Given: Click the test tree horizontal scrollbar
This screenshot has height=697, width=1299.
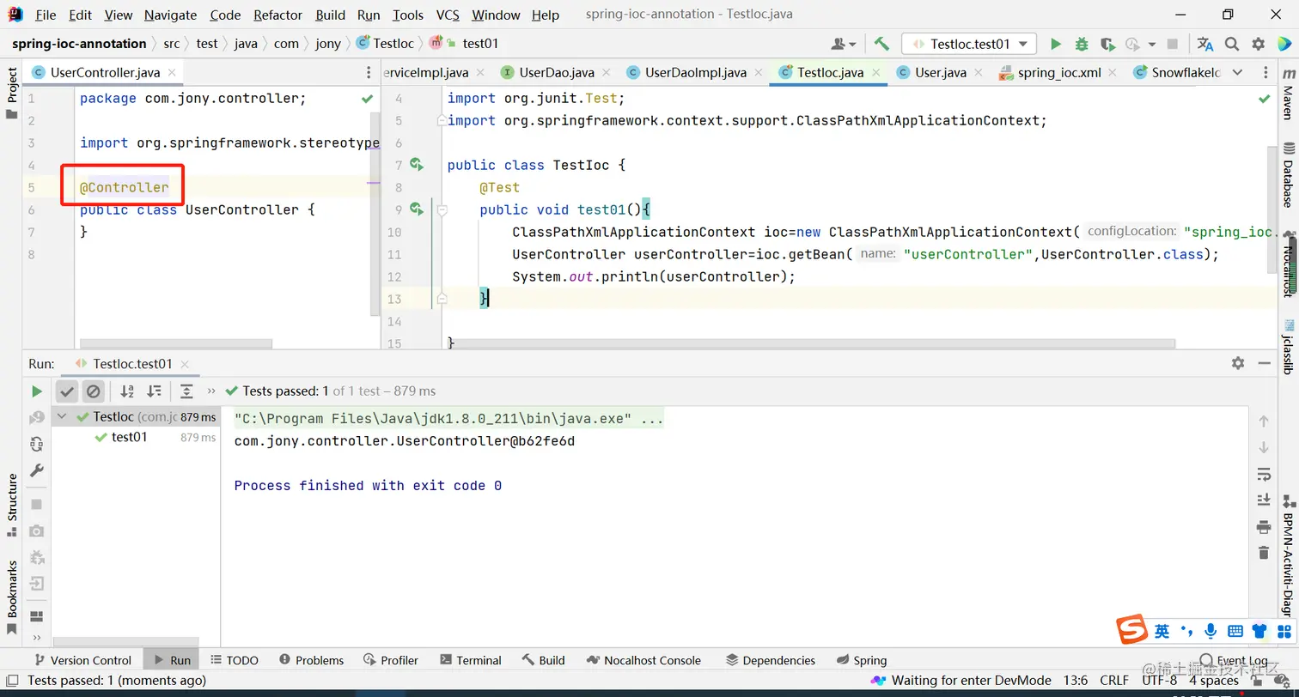Looking at the screenshot, I should coord(126,641).
